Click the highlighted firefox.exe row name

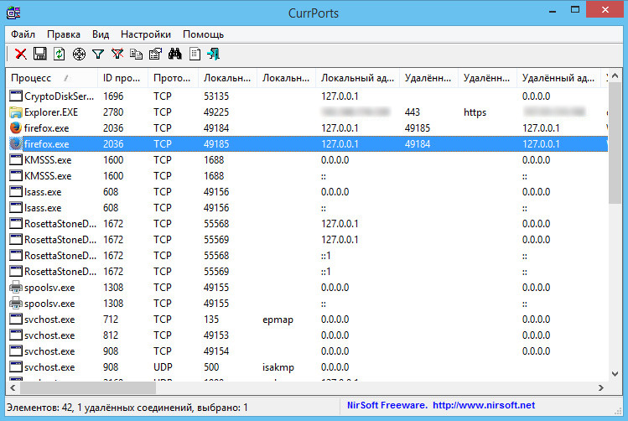[46, 144]
